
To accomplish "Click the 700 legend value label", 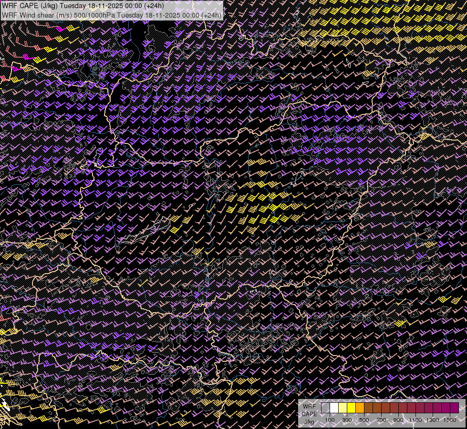I will (381, 420).
